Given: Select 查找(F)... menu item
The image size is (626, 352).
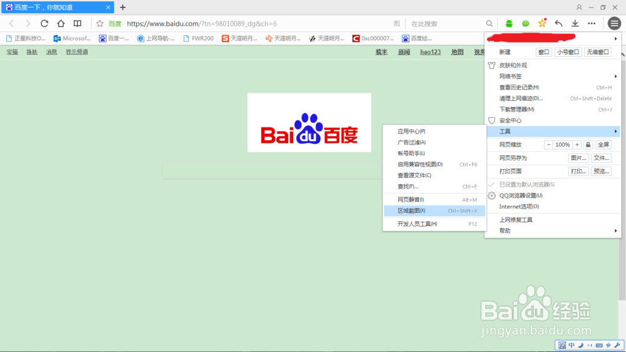Looking at the screenshot, I should [x=434, y=186].
